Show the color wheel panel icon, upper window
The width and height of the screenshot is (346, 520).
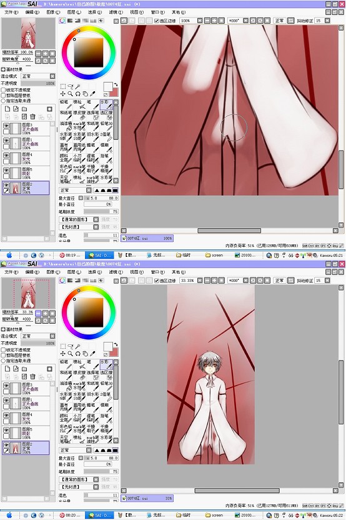[x=62, y=21]
